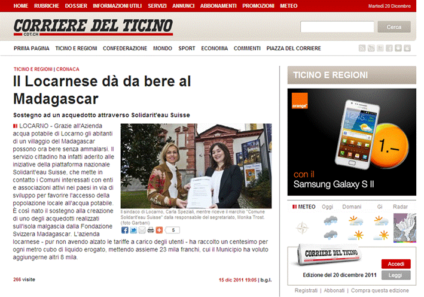Open Compra questa edizione link
Viewport: 424px width, 297px height.
coord(380,290)
